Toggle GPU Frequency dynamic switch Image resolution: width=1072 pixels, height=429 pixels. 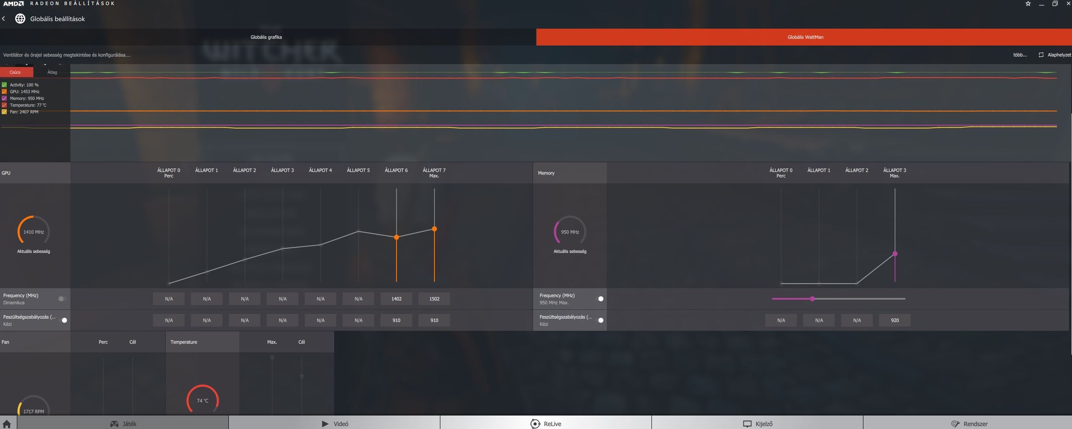click(x=62, y=299)
